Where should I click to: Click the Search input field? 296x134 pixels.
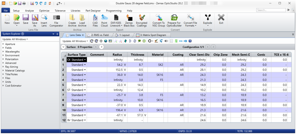click(271, 10)
